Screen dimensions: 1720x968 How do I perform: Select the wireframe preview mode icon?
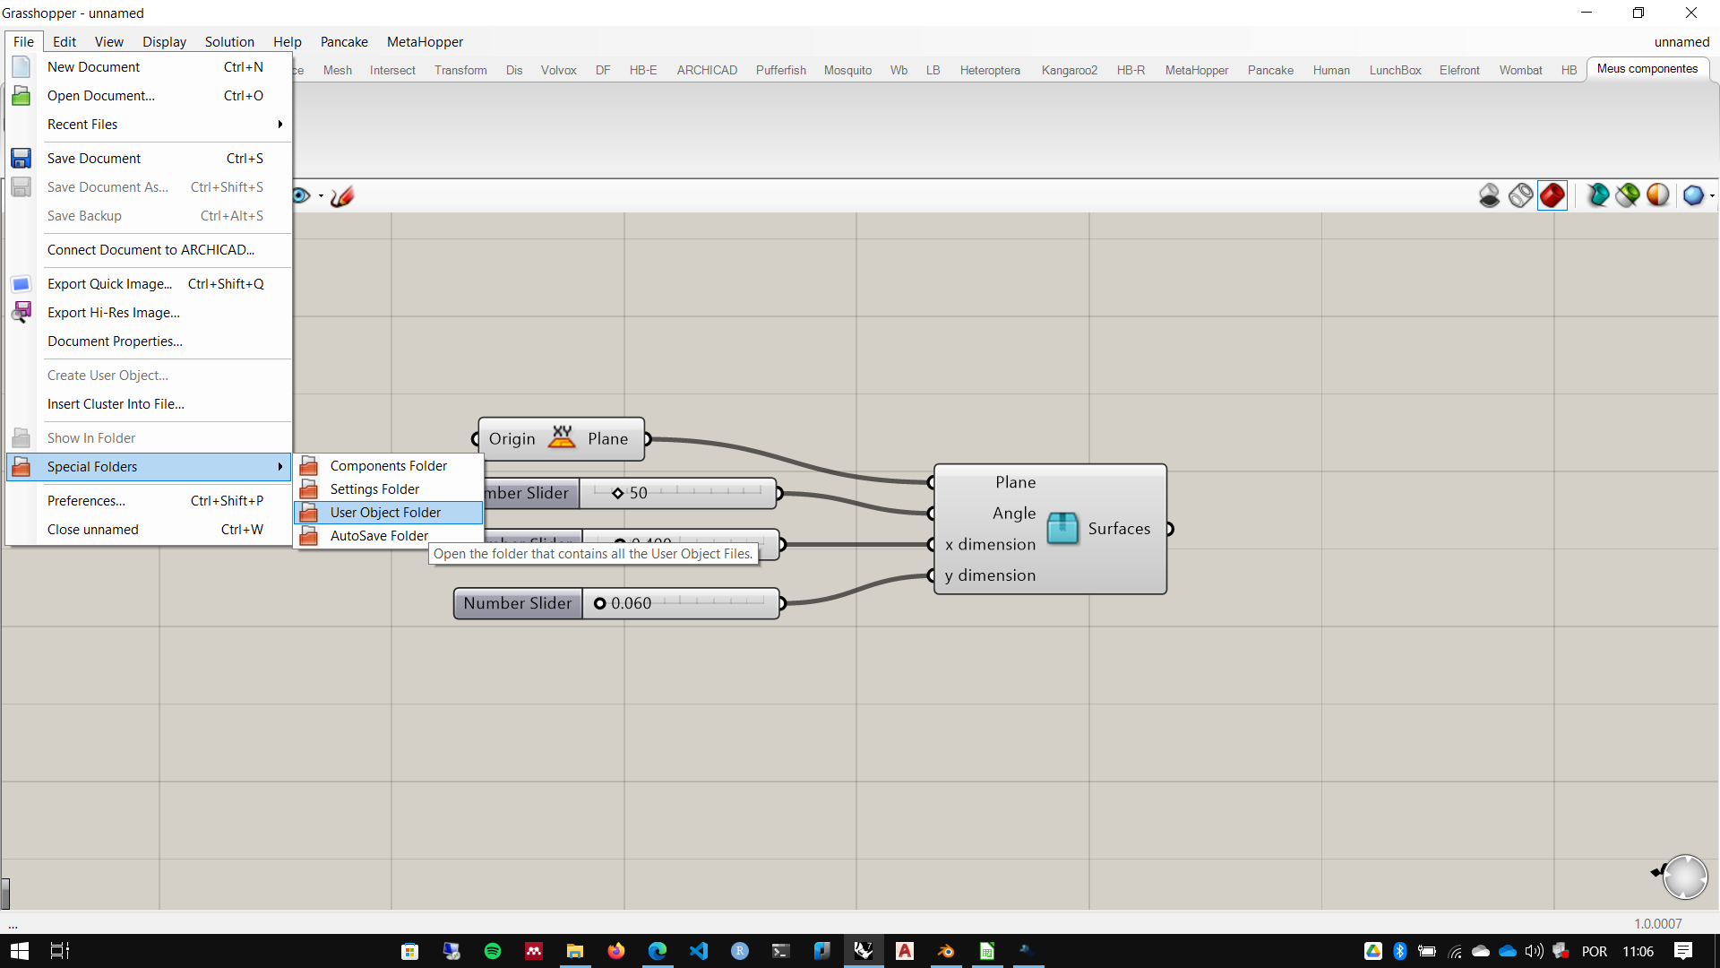pyautogui.click(x=1521, y=195)
